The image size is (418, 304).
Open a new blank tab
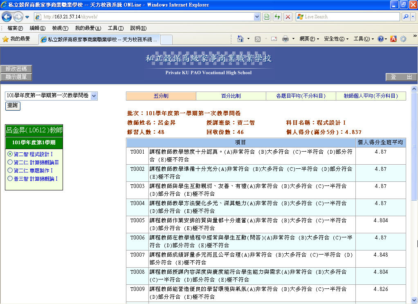(166, 40)
